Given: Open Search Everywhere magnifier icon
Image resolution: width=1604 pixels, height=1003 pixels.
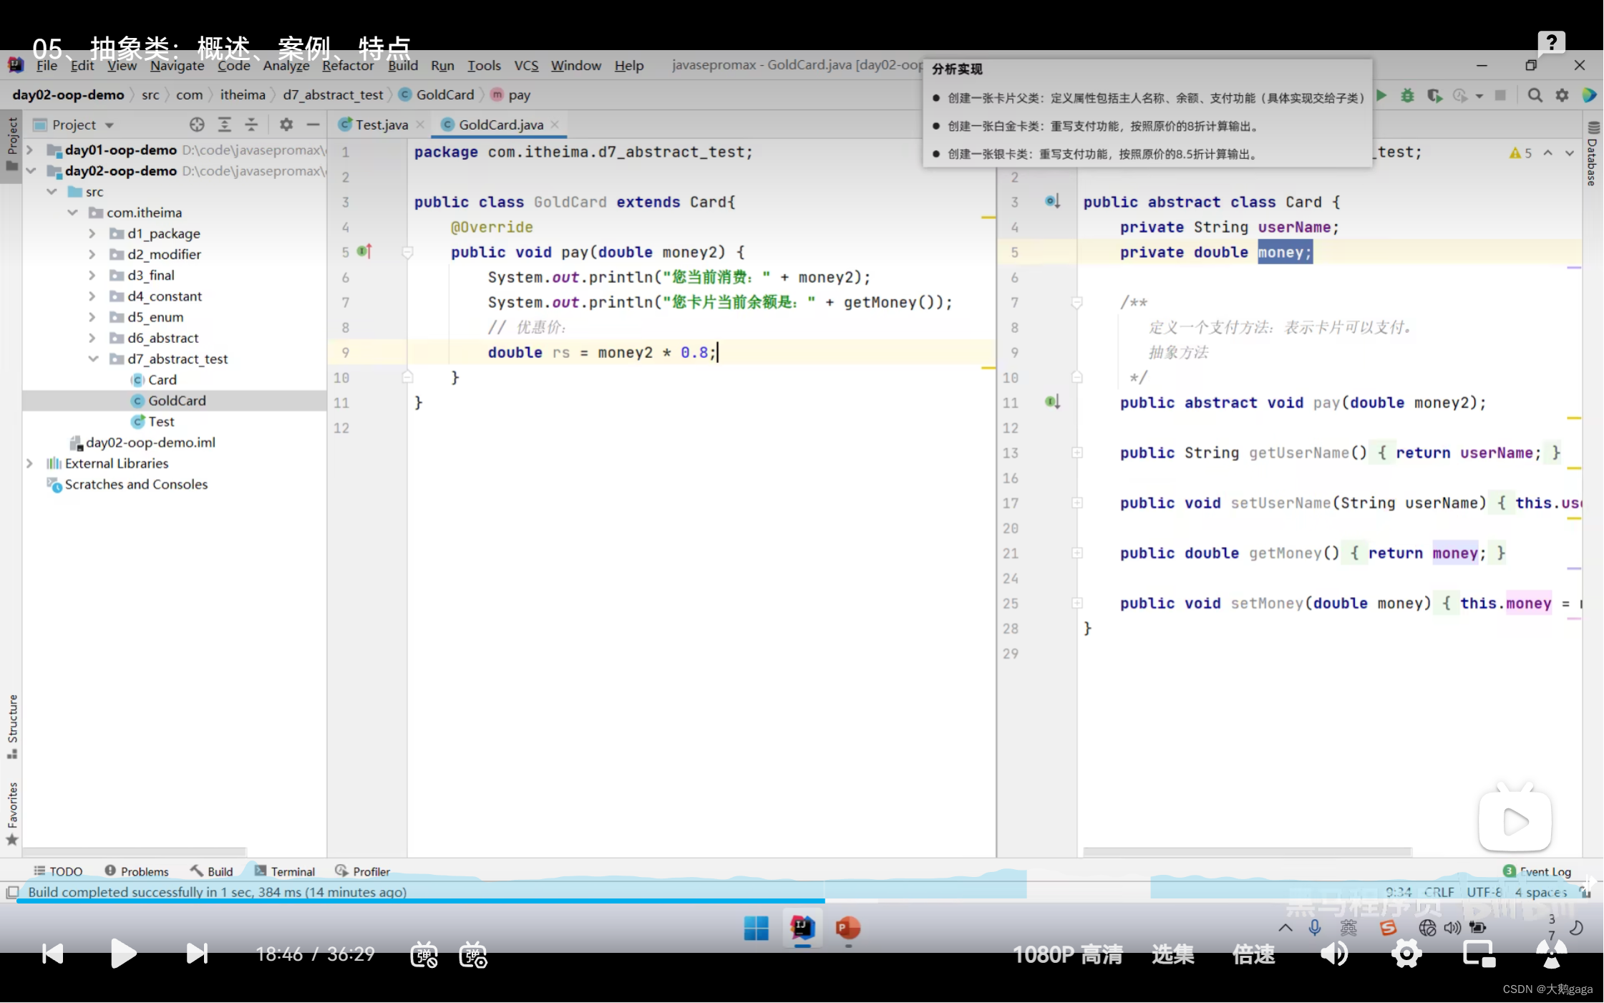Looking at the screenshot, I should [x=1535, y=95].
